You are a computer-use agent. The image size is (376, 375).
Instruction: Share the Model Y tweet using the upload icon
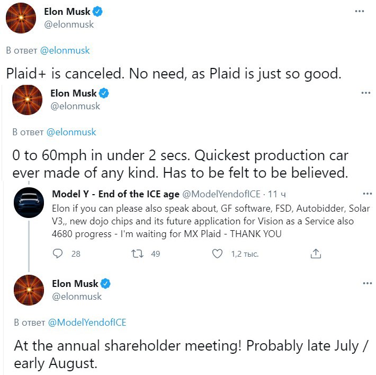pos(316,254)
